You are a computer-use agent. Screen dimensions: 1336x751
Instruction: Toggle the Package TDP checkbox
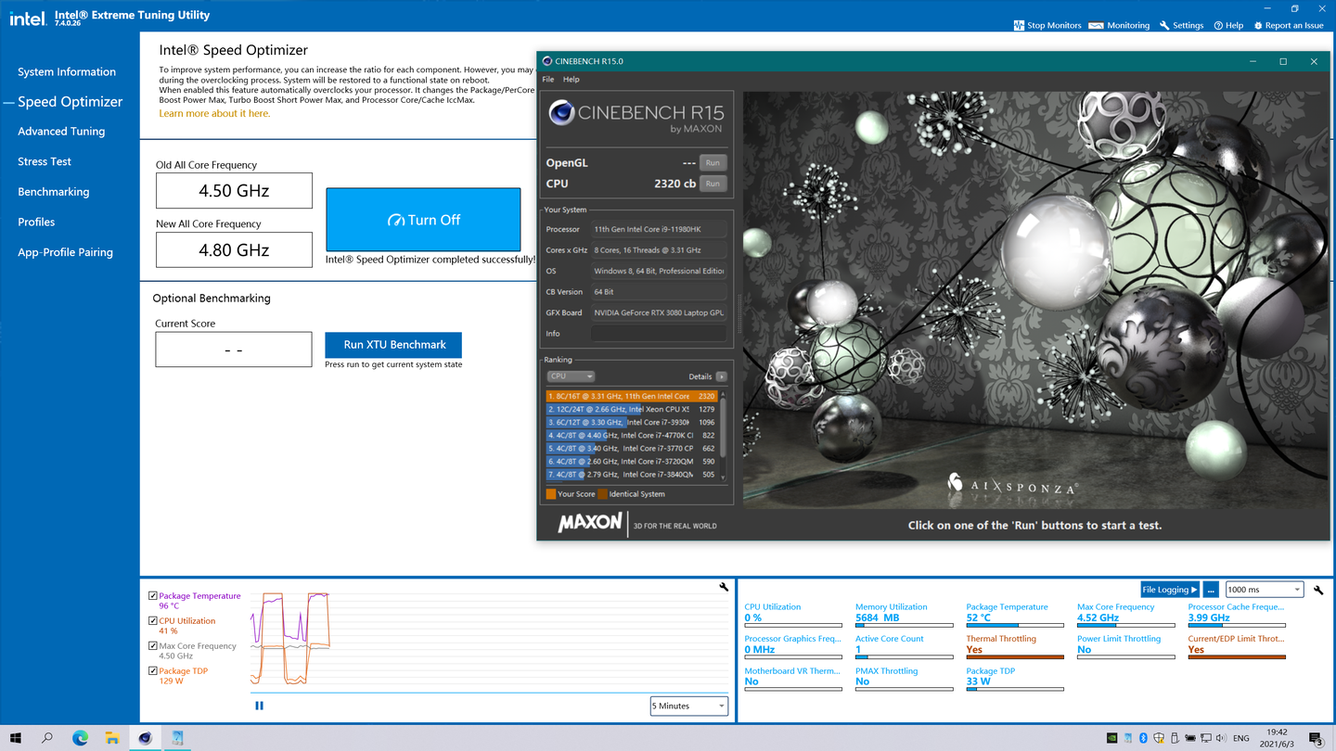[151, 670]
